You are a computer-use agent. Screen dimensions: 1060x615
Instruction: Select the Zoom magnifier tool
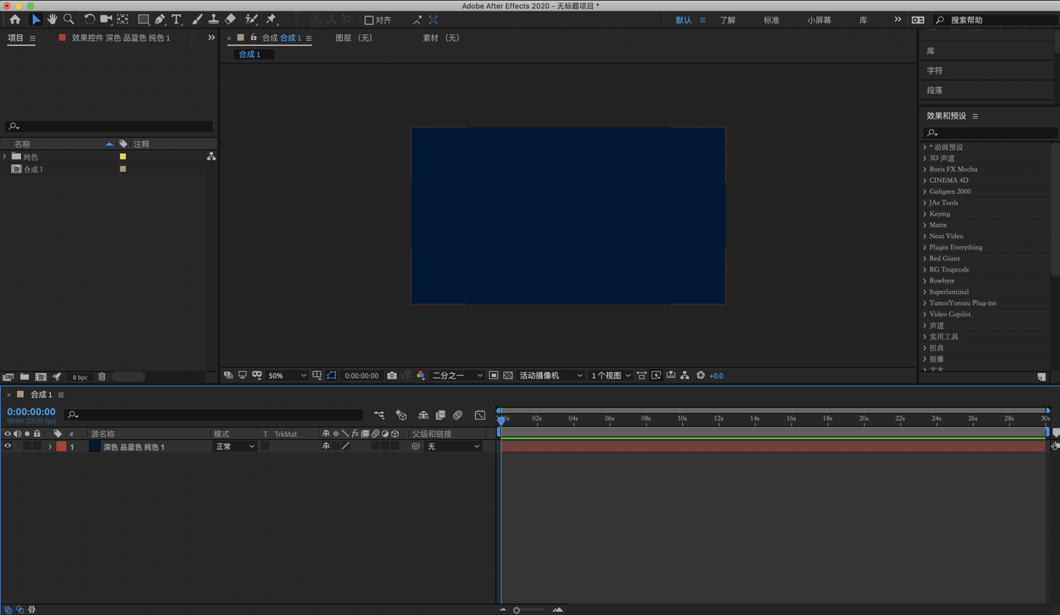[69, 19]
